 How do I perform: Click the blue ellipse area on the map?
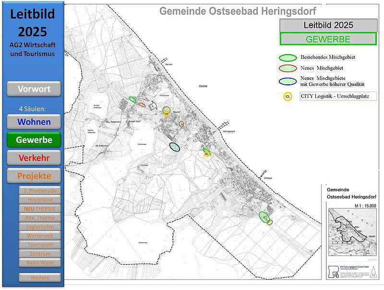click(175, 147)
